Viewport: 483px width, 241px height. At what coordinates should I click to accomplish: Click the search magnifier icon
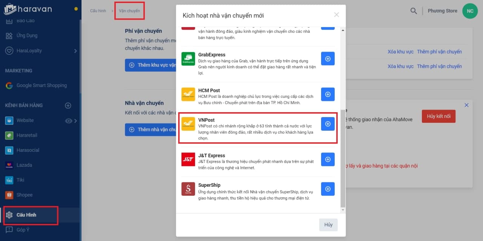click(414, 11)
